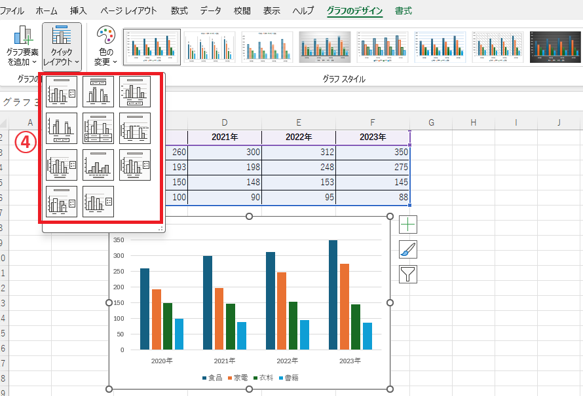Click the orange bar in the 2022年 group
Image resolution: width=583 pixels, height=396 pixels.
click(x=282, y=311)
